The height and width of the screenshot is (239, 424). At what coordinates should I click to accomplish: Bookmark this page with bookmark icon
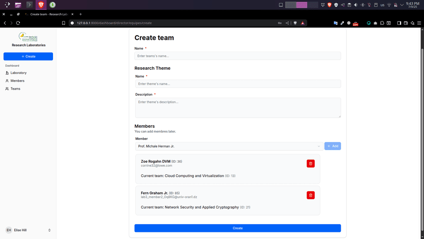tap(63, 23)
